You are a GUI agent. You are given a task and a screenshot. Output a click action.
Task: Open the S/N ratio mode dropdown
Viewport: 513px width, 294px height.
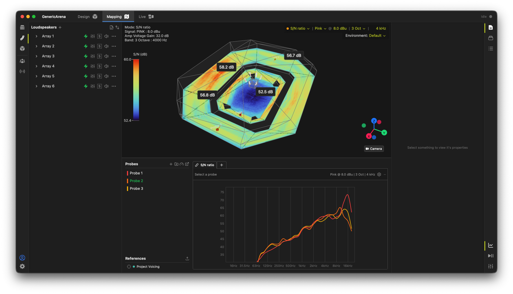(x=298, y=29)
